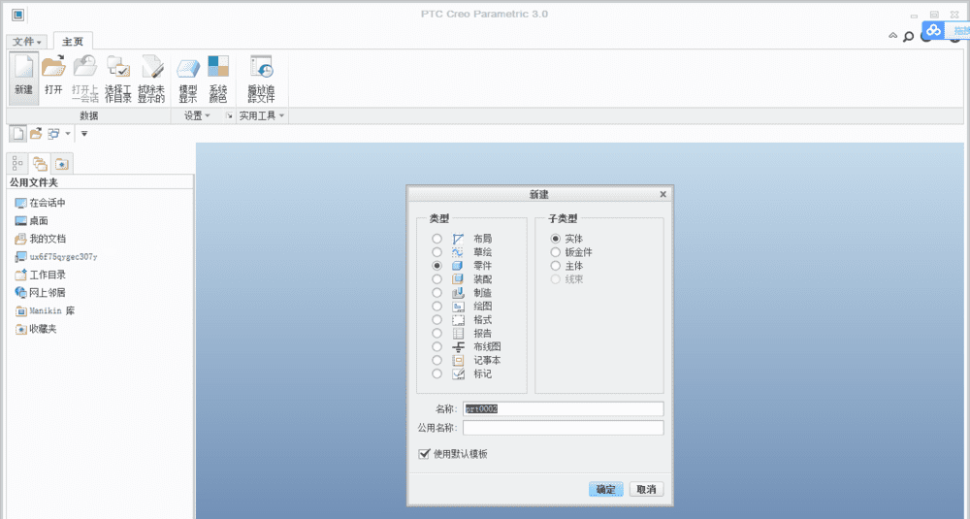The height and width of the screenshot is (519, 970).
Task: Click the search magnifier icon at top right
Action: pyautogui.click(x=908, y=37)
